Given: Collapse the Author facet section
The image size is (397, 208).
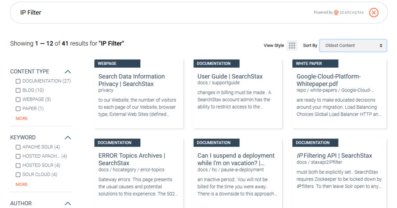Looking at the screenshot, I should [x=67, y=203].
